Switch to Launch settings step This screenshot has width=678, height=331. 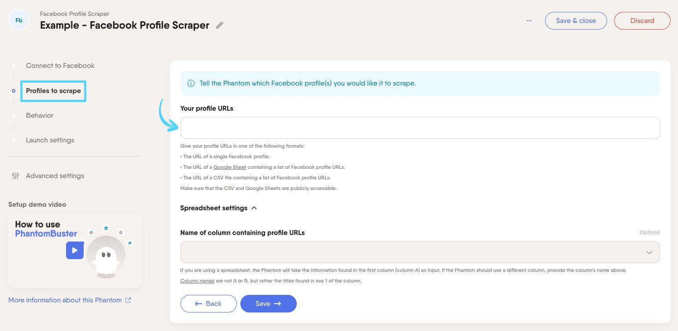click(x=50, y=140)
